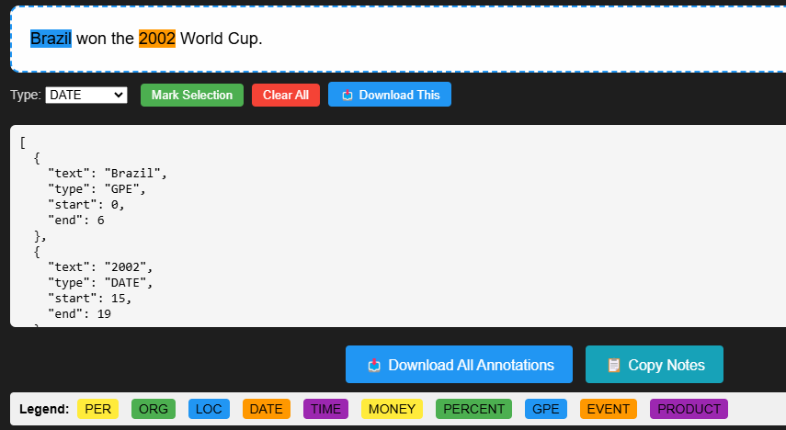Open the Type dropdown showing DATE
The image size is (786, 430).
click(x=86, y=96)
